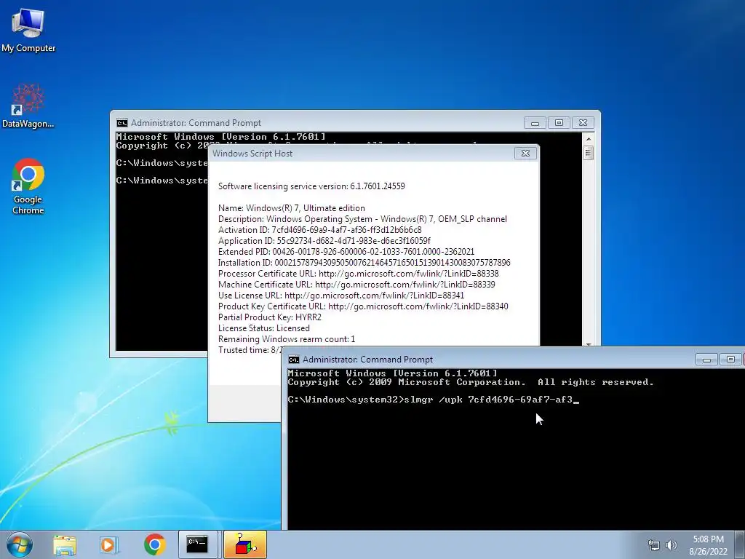Click the Name: Windows(R) 7 Ultimate line

[x=291, y=208]
